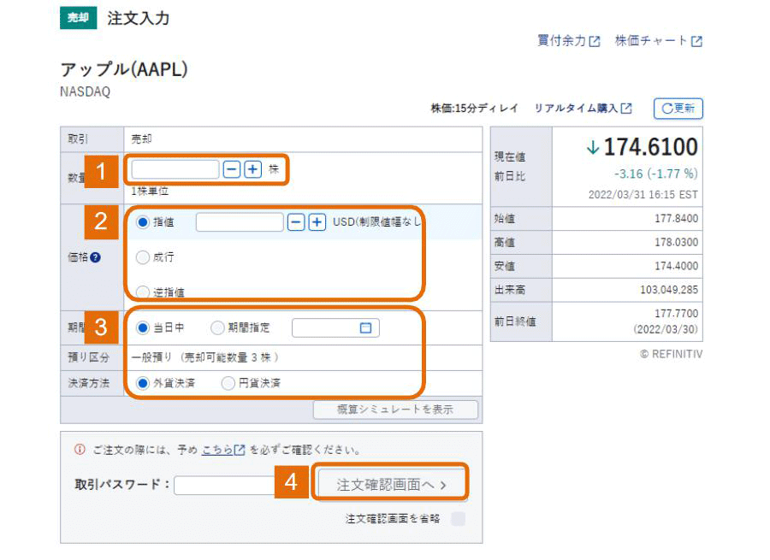Choose 円貨決済 settlement radio button

[x=228, y=383]
